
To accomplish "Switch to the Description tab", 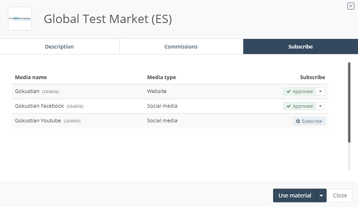I will pos(59,47).
